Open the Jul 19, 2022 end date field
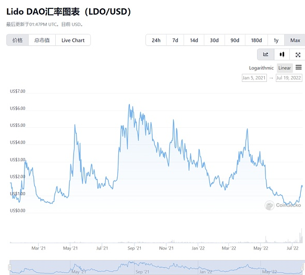The width and height of the screenshot is (305, 275). 289,78
